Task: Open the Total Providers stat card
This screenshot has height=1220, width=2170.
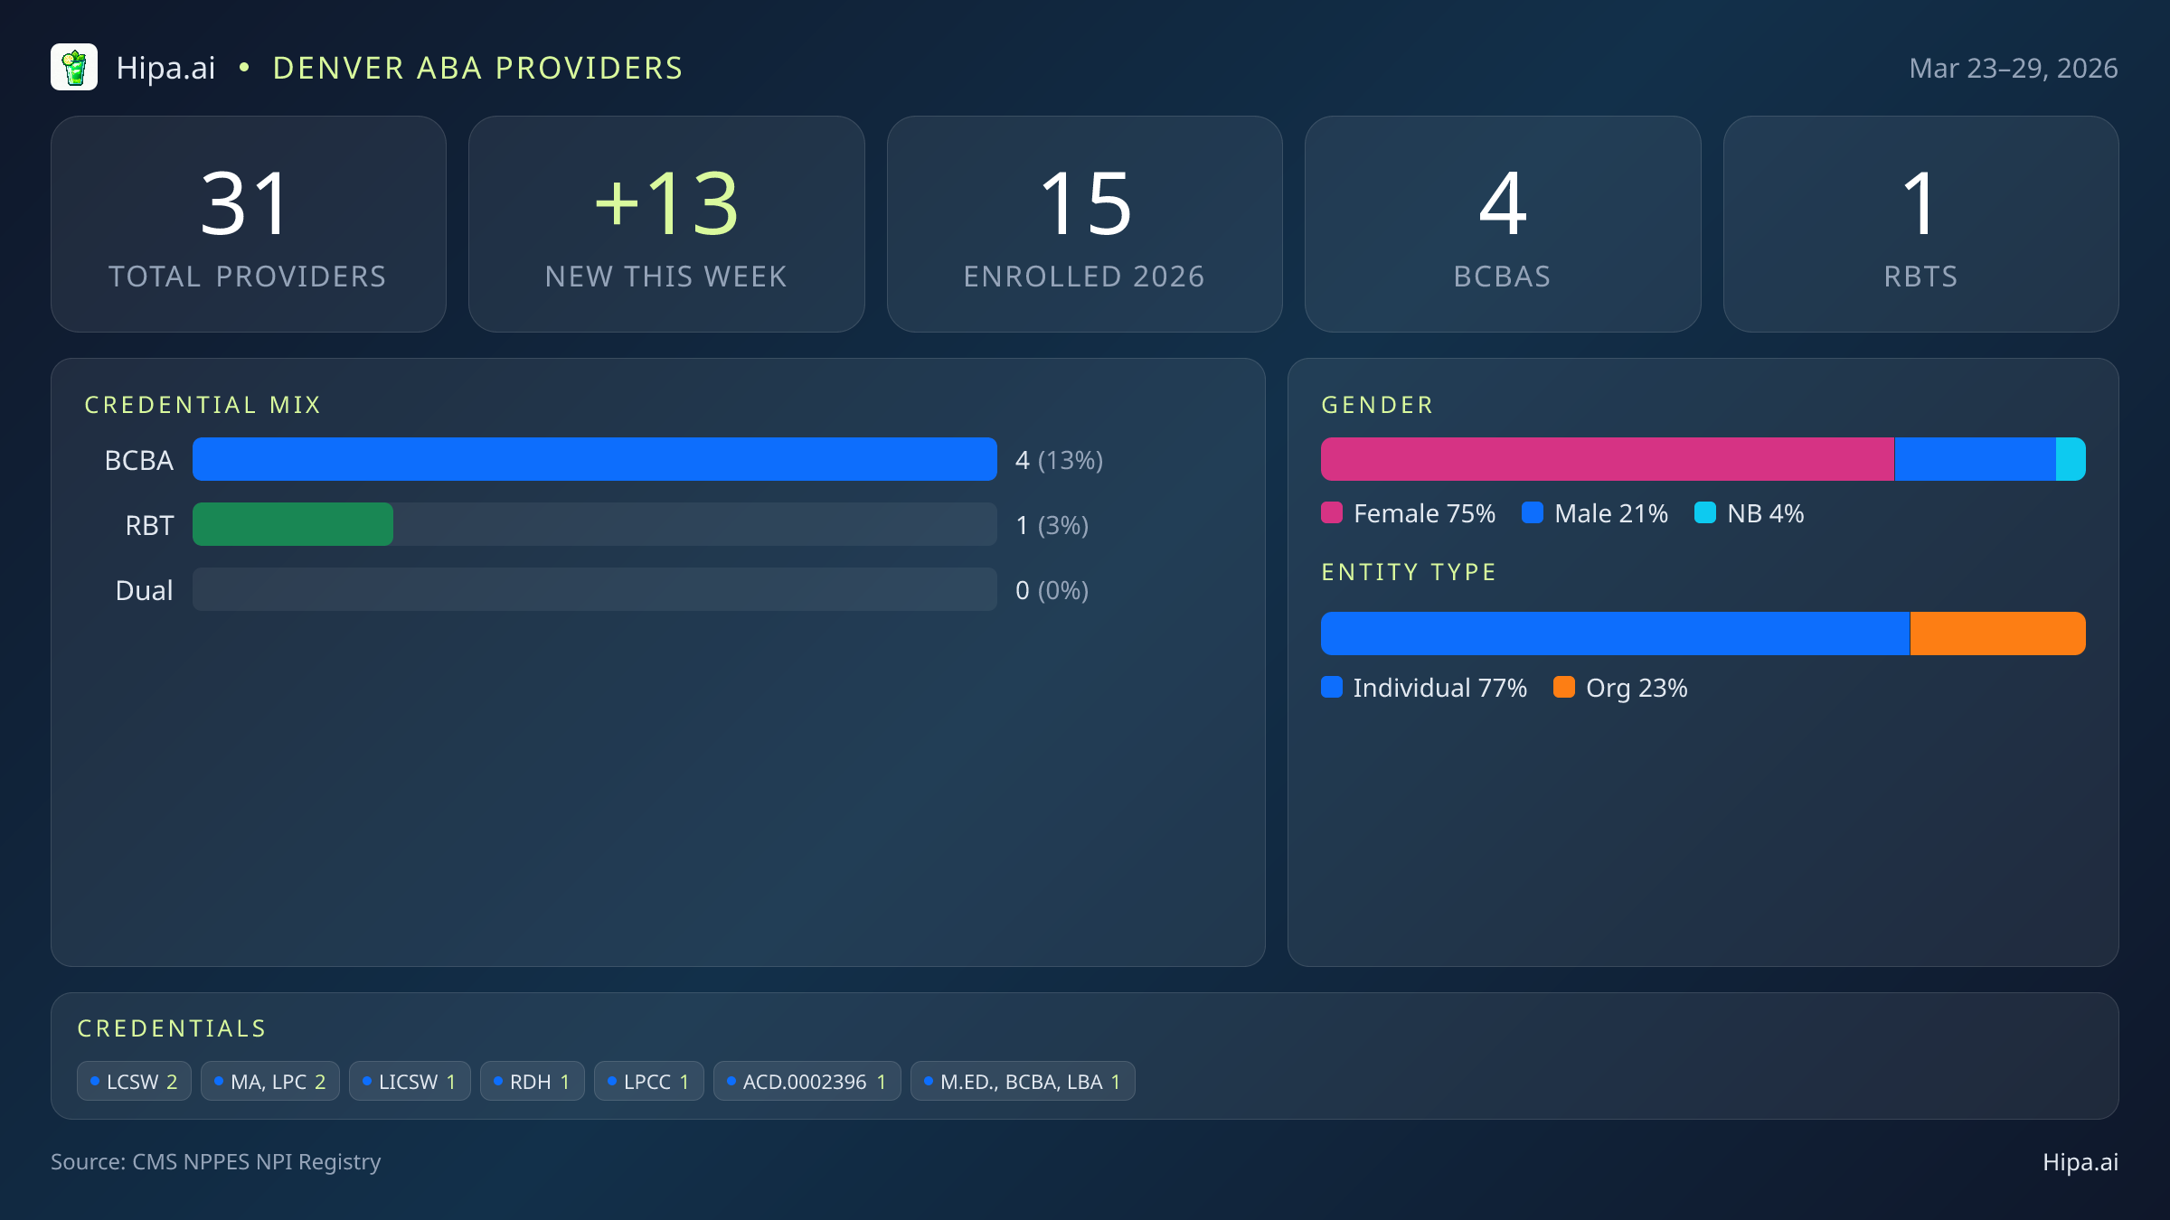Action: pyautogui.click(x=249, y=224)
